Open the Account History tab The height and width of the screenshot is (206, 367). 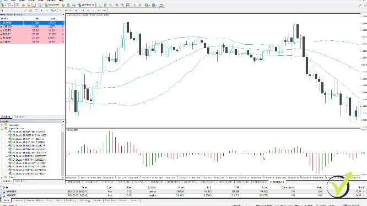[35, 200]
